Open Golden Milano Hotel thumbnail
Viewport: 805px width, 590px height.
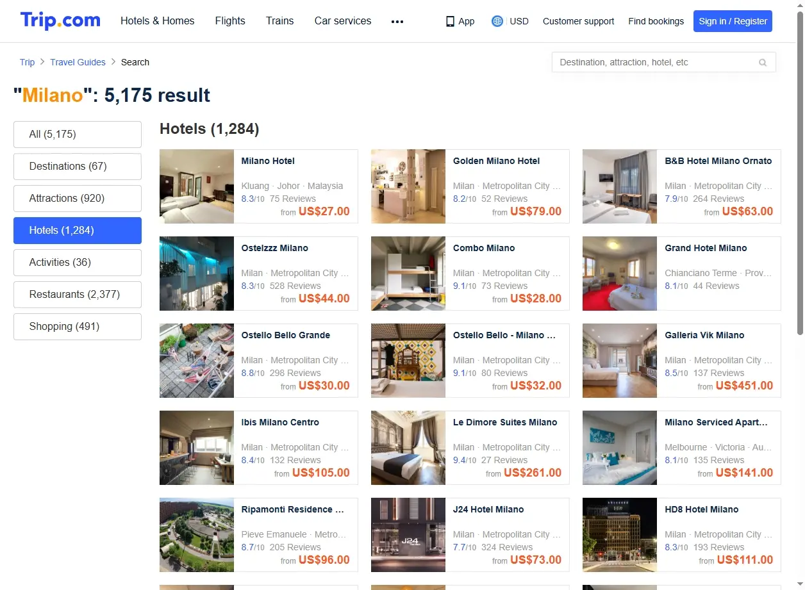click(x=408, y=186)
